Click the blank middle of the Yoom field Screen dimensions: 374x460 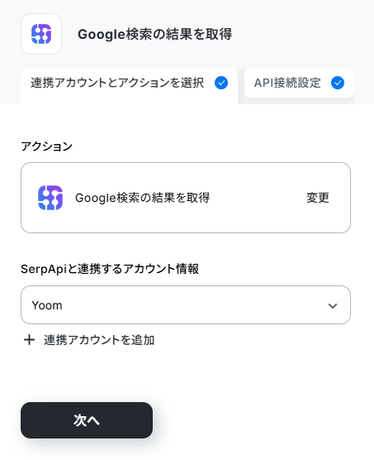point(193,305)
